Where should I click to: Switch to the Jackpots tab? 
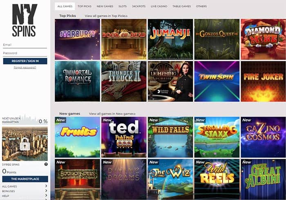(x=139, y=6)
